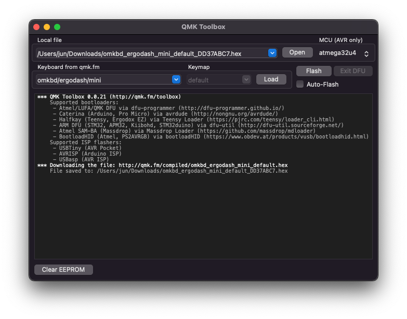The width and height of the screenshot is (407, 319).
Task: Click the Atmel SAM-BA Massdrop log line
Action: 185,131
